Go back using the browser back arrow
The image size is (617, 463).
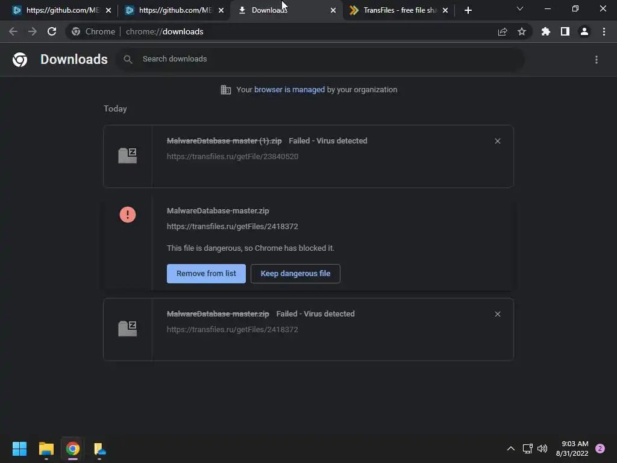(13, 31)
